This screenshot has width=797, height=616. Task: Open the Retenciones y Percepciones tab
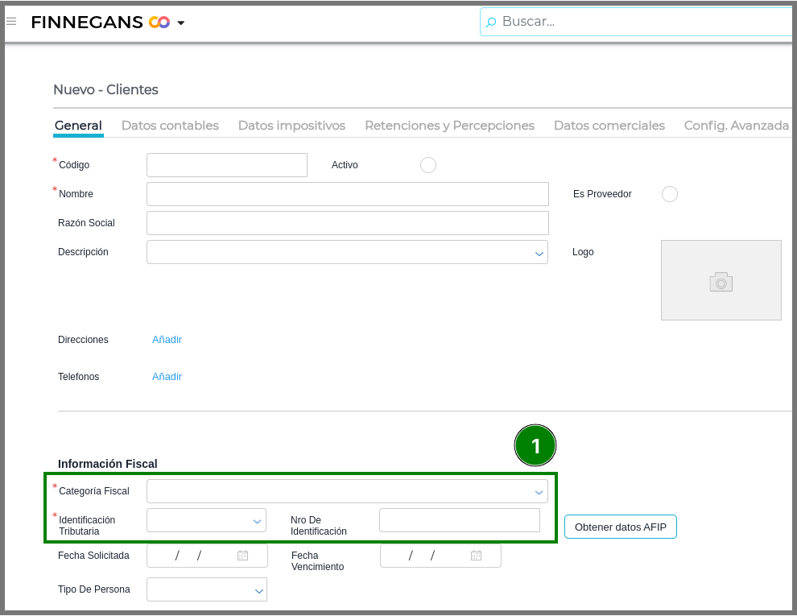tap(449, 126)
